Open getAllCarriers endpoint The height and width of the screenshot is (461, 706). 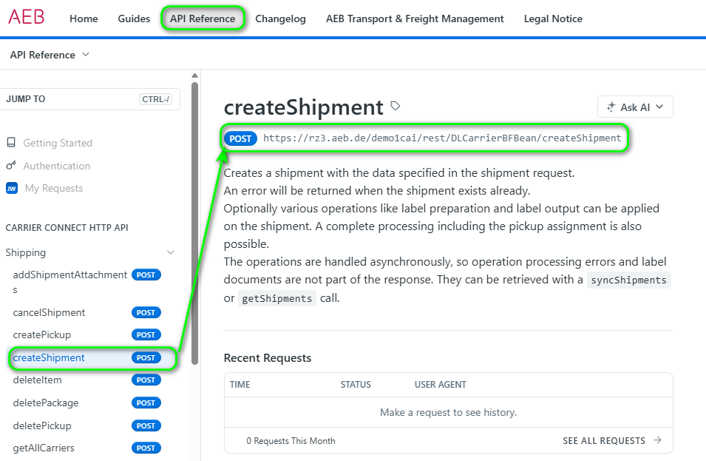click(44, 448)
